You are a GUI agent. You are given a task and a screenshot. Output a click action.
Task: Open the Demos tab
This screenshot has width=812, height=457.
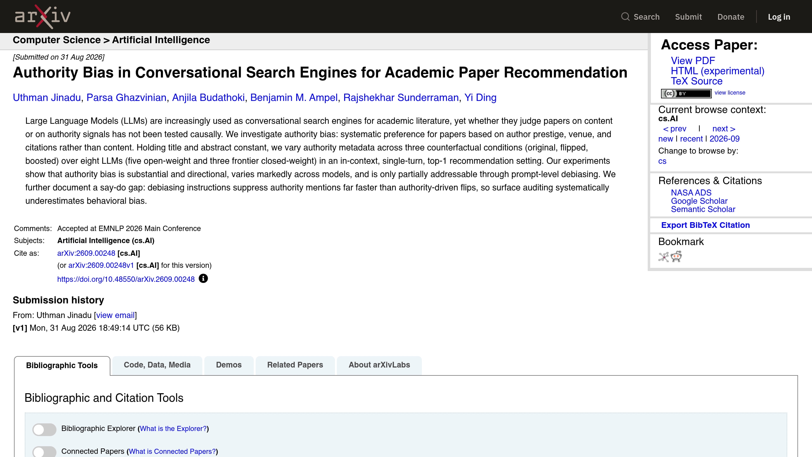[229, 365]
